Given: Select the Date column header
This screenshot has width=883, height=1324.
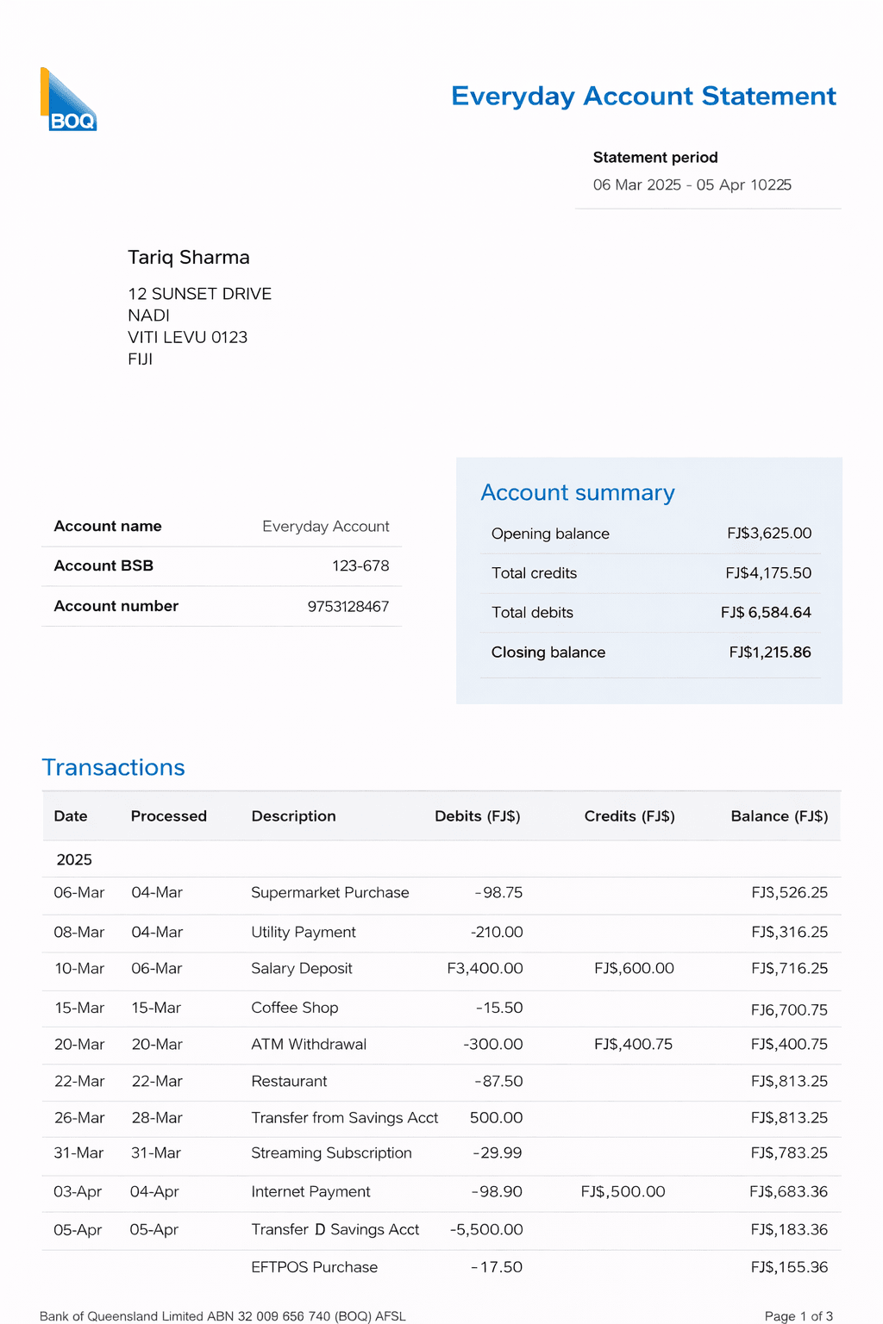Looking at the screenshot, I should pyautogui.click(x=70, y=815).
